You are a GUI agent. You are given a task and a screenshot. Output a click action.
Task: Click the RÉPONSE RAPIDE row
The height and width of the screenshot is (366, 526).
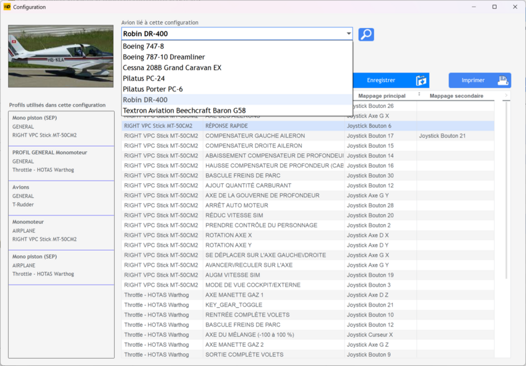(308, 126)
